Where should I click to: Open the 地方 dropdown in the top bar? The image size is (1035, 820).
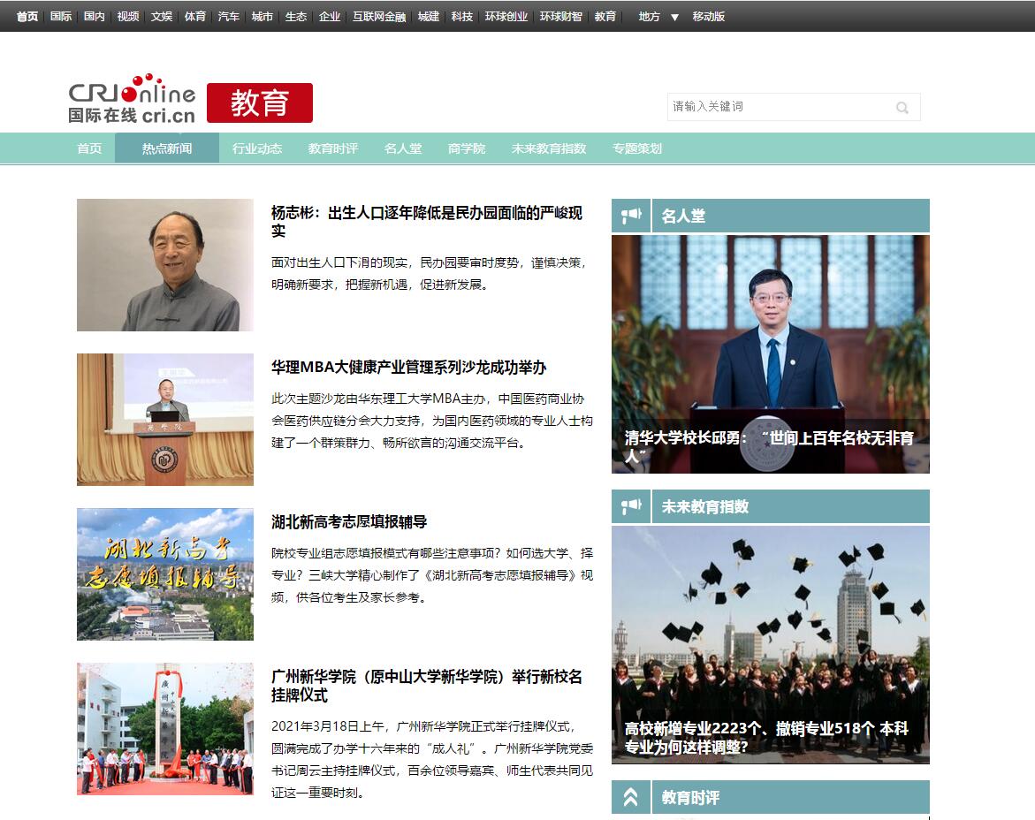pyautogui.click(x=652, y=16)
